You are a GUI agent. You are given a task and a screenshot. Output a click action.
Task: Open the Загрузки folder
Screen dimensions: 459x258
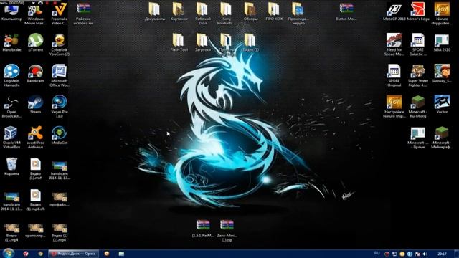[x=202, y=43]
